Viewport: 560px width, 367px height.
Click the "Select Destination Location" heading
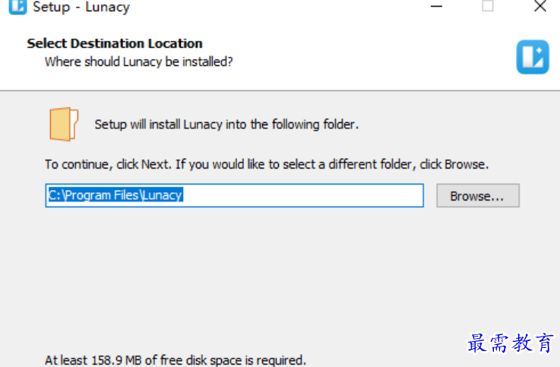[115, 43]
